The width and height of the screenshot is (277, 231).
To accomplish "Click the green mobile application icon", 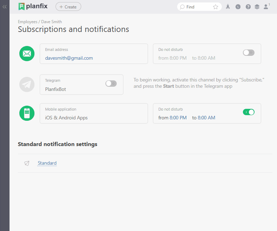I will point(27,113).
